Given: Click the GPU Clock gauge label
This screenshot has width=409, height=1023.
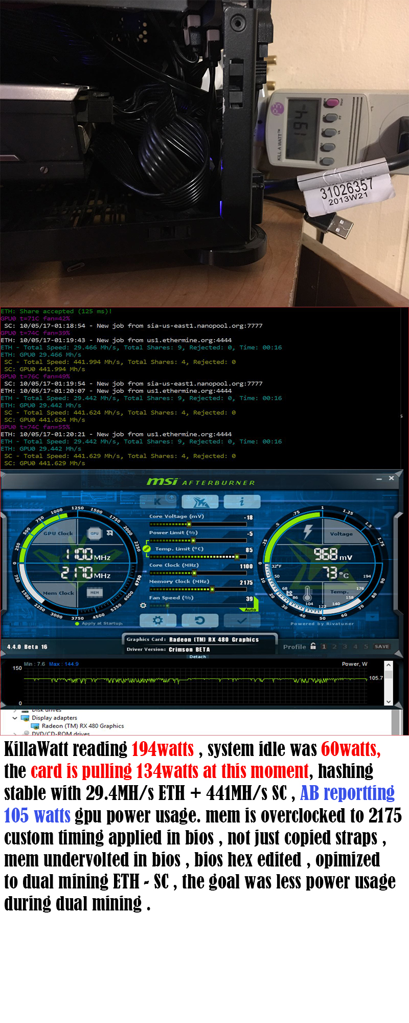Looking at the screenshot, I should click(x=58, y=533).
